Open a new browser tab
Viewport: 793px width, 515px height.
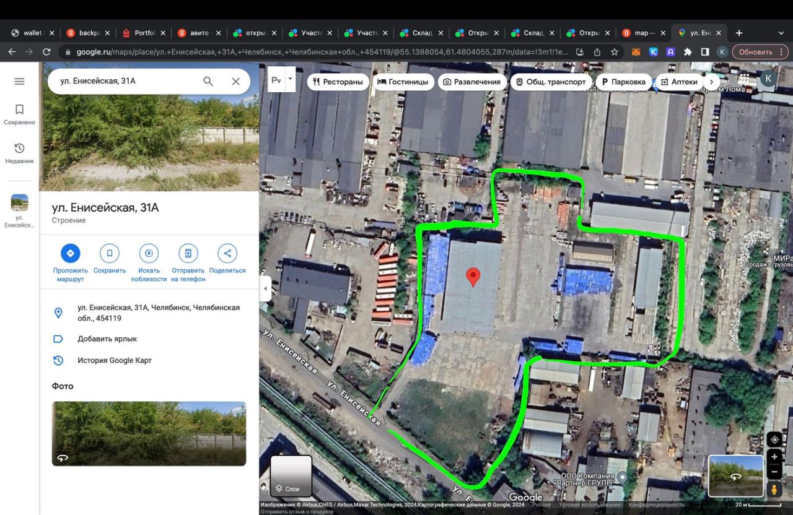(738, 33)
